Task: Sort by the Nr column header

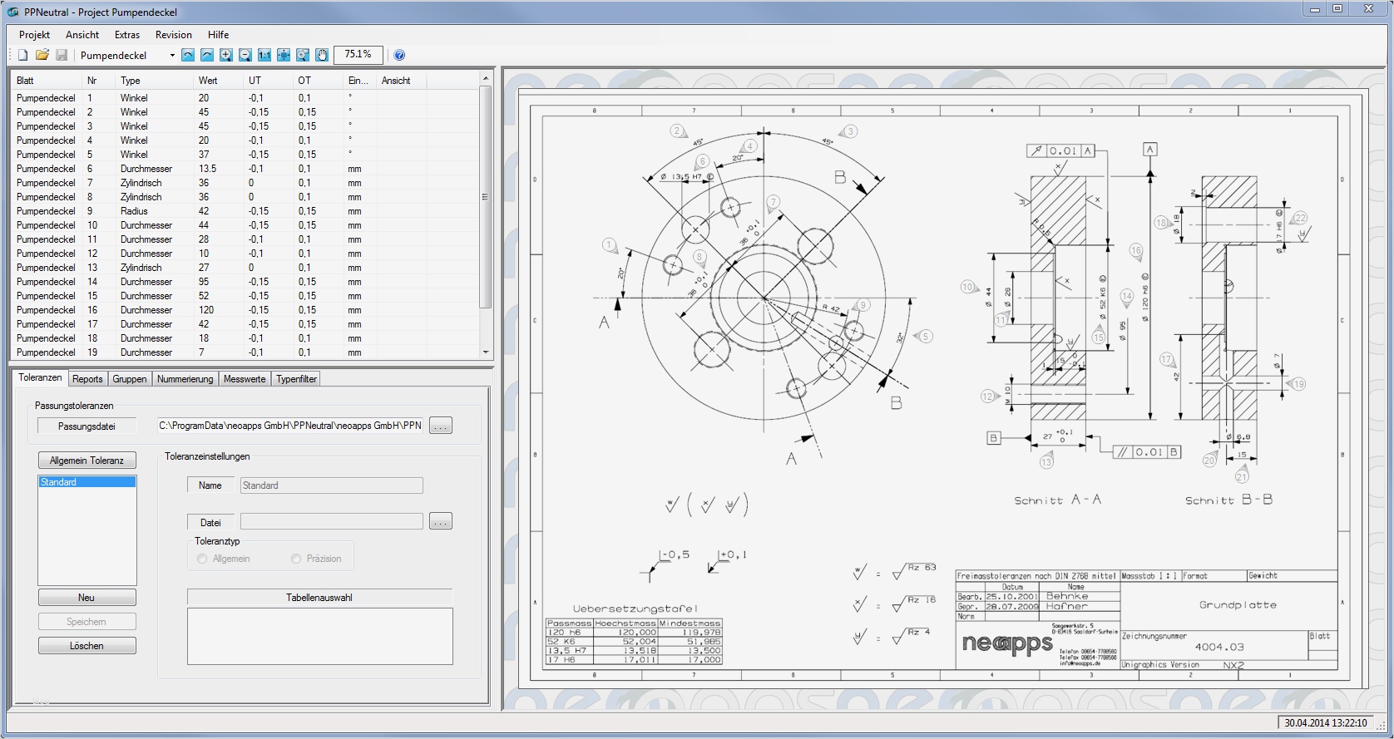Action: click(100, 81)
